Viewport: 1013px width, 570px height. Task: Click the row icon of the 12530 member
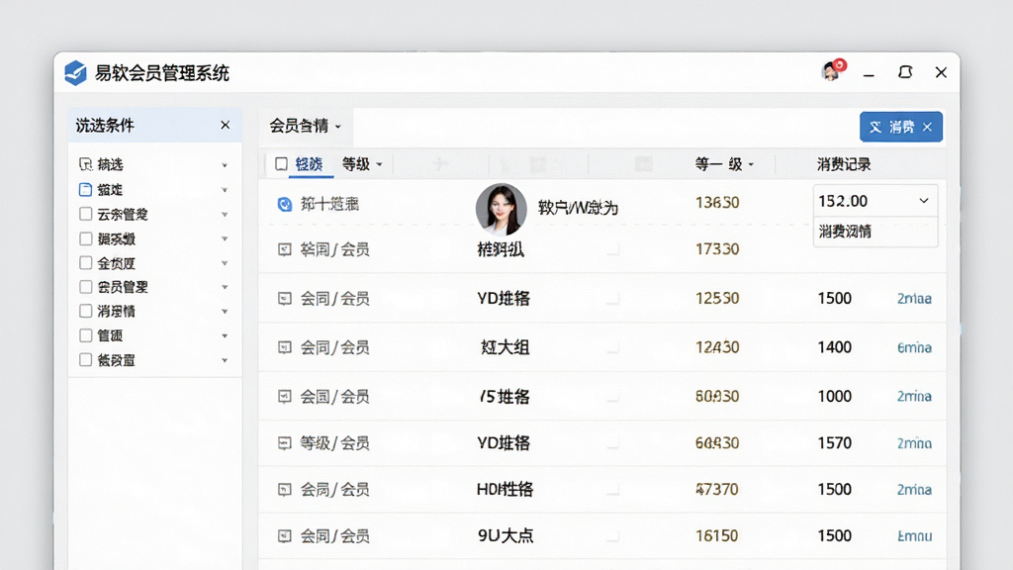coord(284,299)
